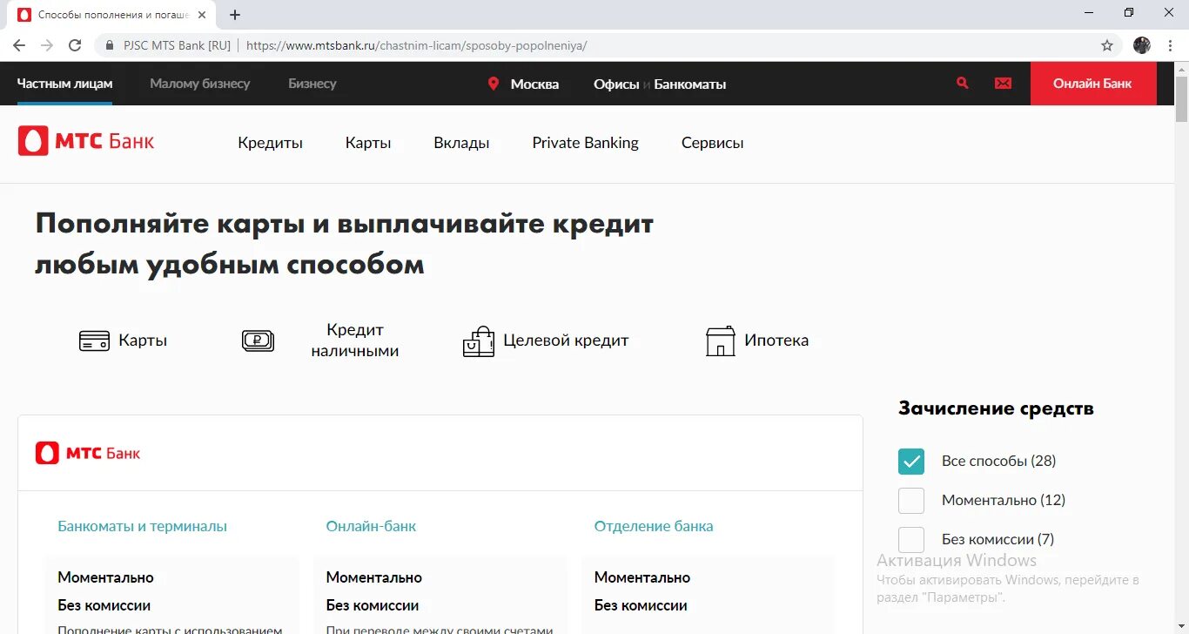Image resolution: width=1189 pixels, height=634 pixels.
Task: Click the Целевой кредит shopping bags icon
Action: (478, 341)
